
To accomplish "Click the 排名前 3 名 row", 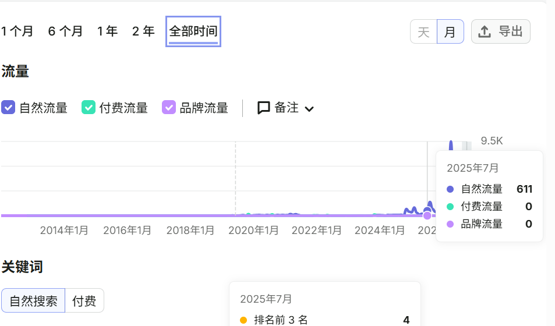I will coord(325,320).
